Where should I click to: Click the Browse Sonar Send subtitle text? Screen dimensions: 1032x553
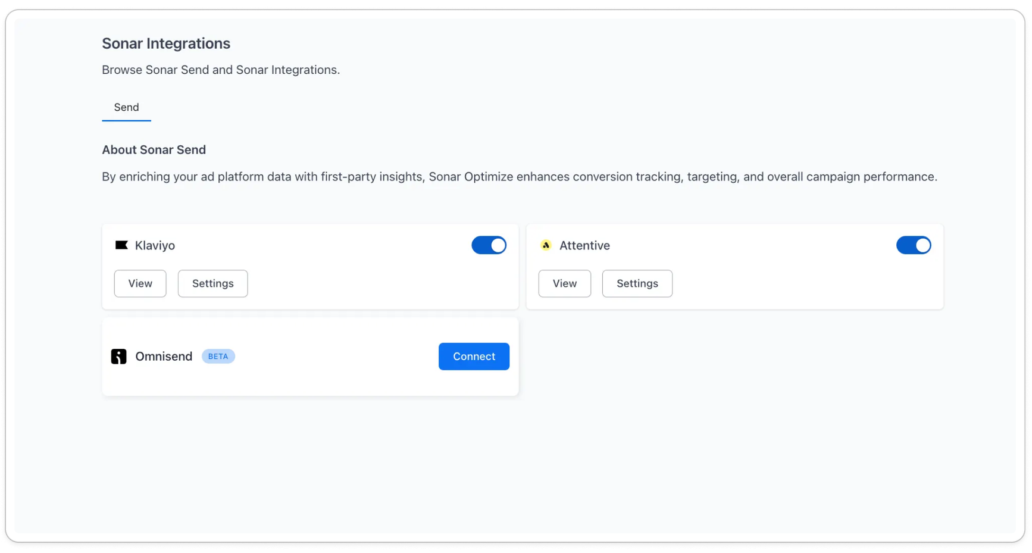click(221, 70)
